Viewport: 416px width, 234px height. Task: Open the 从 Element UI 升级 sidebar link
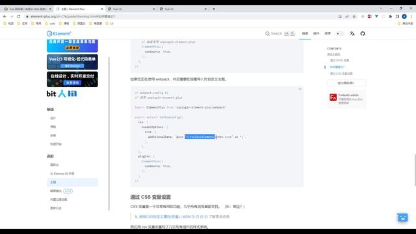pyautogui.click(x=62, y=174)
